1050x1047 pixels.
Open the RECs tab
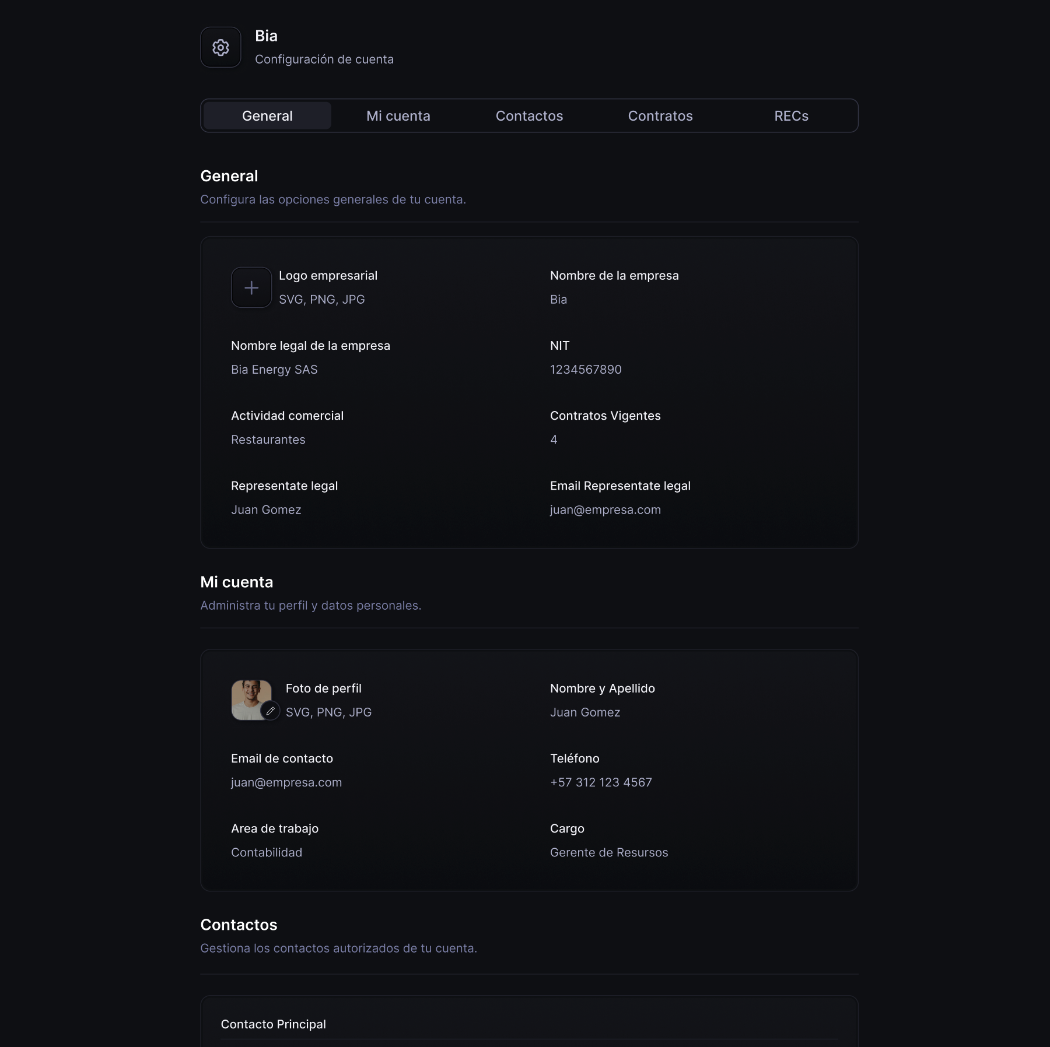[791, 115]
